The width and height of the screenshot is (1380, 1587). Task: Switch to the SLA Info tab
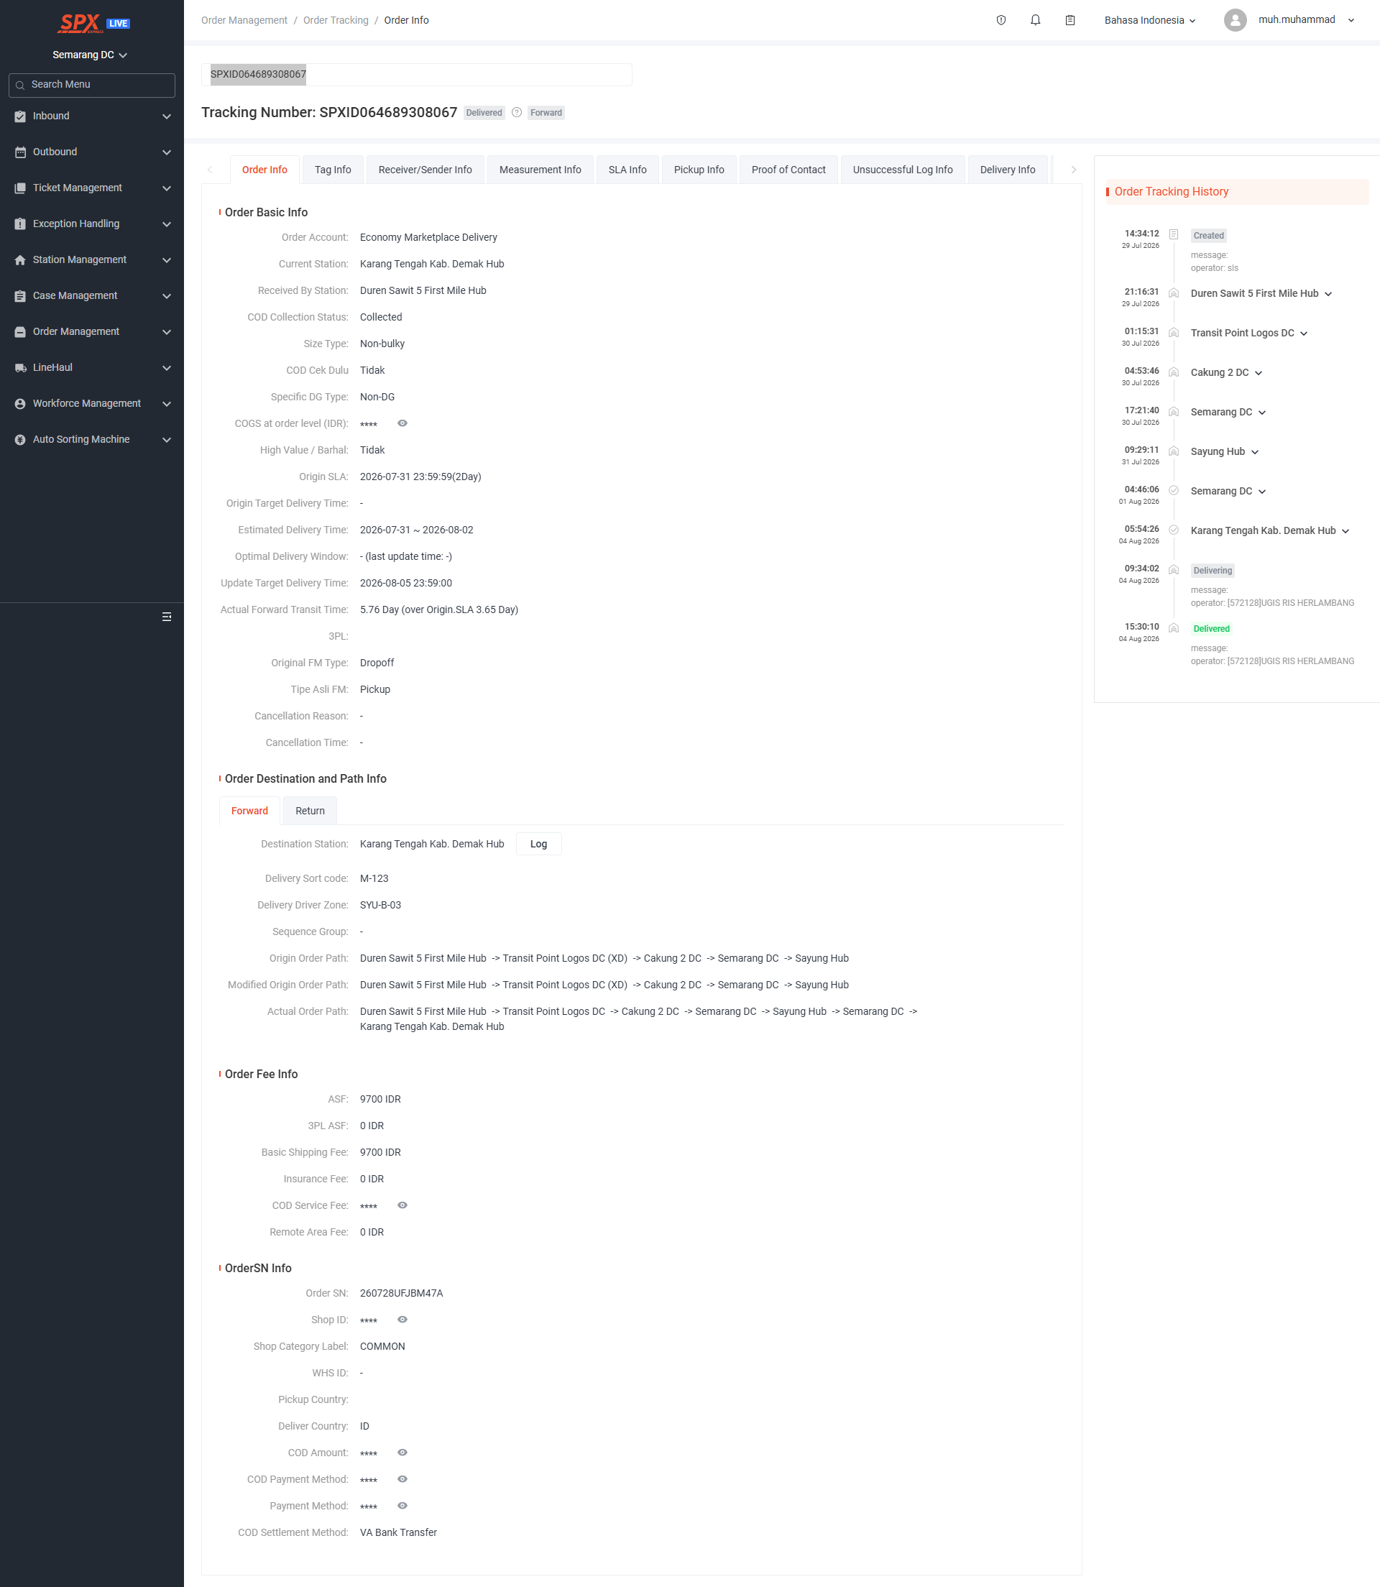click(x=627, y=170)
